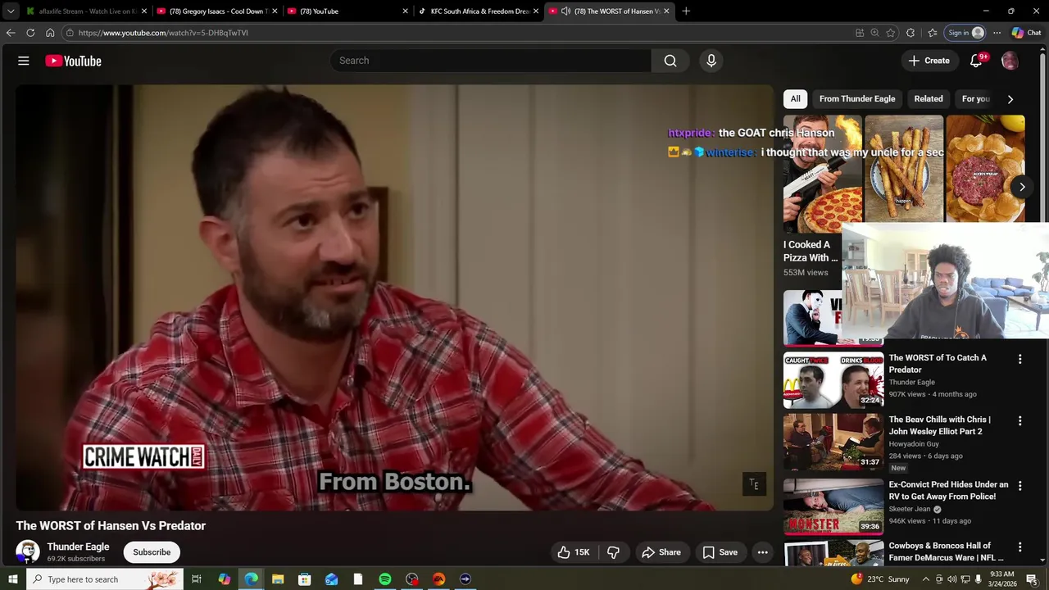This screenshot has height=590, width=1049.
Task: Open a new browser tab
Action: click(686, 11)
